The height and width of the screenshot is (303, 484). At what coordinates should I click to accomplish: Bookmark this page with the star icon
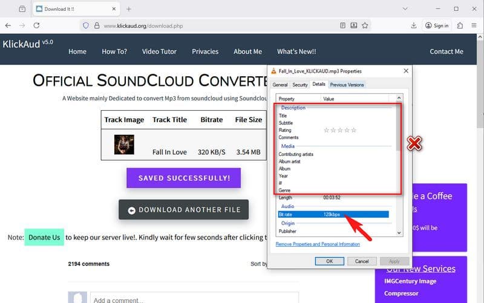[365, 25]
